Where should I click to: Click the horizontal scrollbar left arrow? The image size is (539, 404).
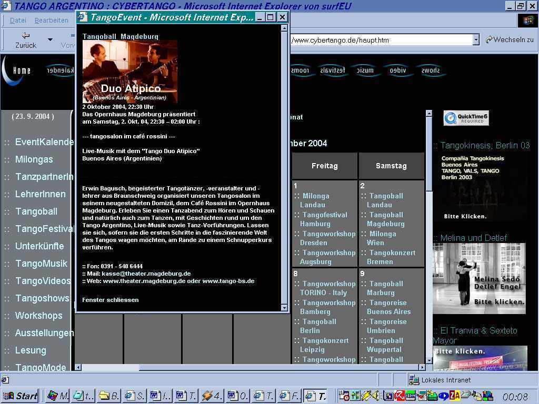coord(78,367)
